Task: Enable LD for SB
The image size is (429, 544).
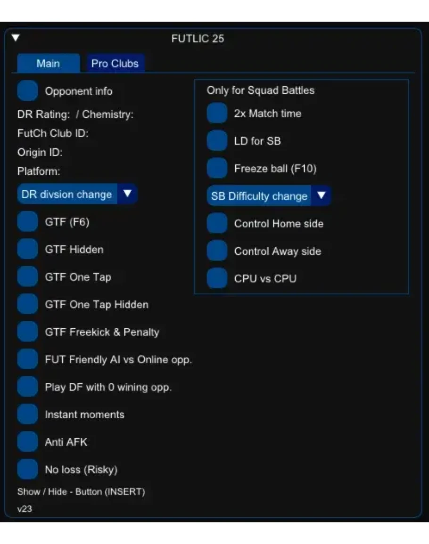Action: coord(217,141)
